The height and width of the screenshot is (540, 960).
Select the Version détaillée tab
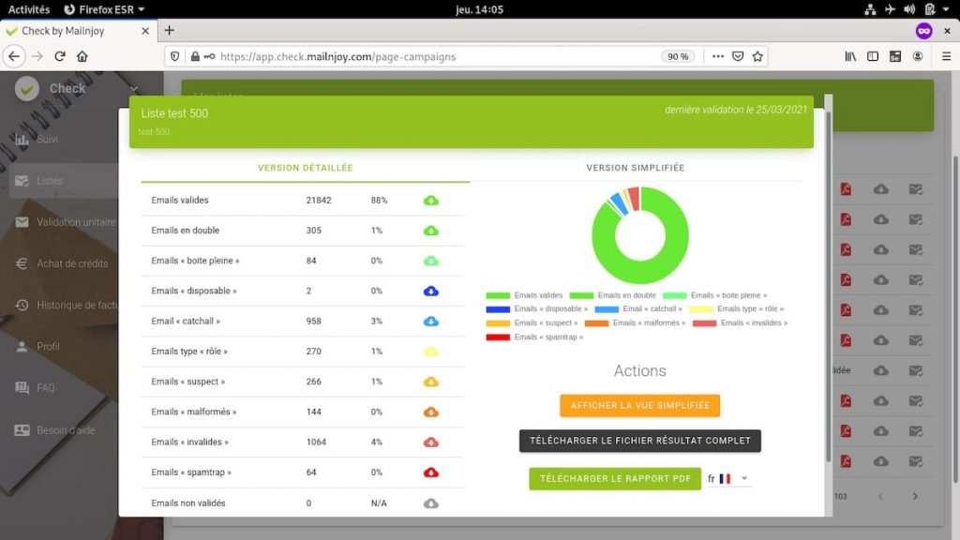[x=305, y=168]
